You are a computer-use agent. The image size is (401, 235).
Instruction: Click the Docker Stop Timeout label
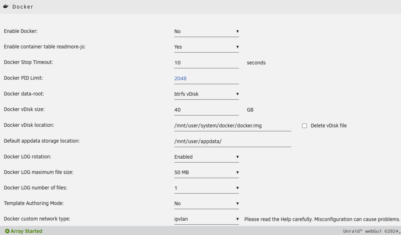pos(28,62)
